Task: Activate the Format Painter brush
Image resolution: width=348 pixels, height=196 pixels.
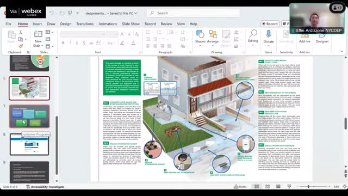Action: tap(21, 46)
